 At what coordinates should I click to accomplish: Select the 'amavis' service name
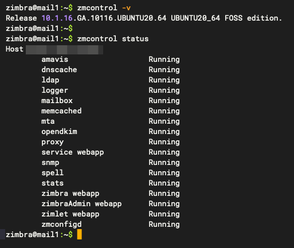click(55, 60)
